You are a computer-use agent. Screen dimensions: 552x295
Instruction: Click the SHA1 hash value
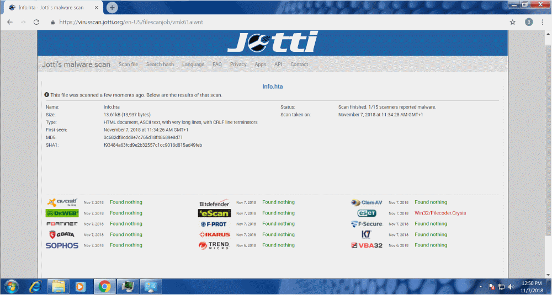pos(153,145)
